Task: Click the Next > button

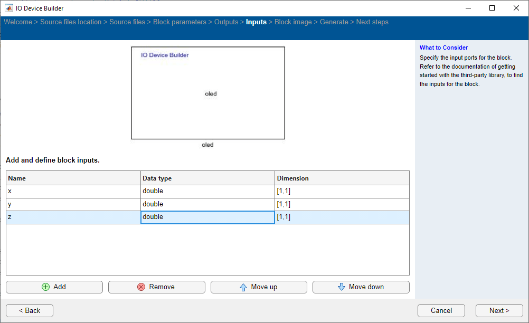Action: (x=498, y=310)
